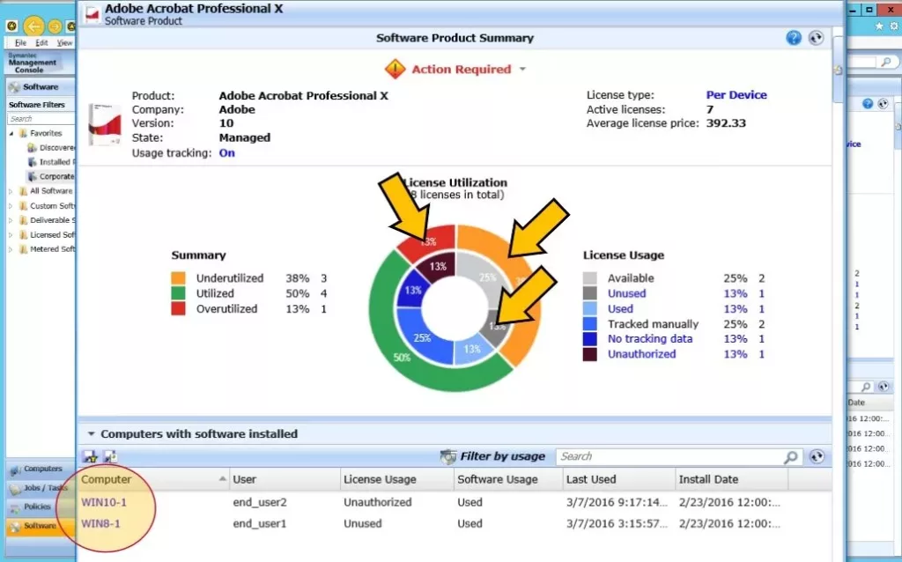Click the favorites star in background browser window
Viewport: 902px width, 562px height.
tap(879, 26)
